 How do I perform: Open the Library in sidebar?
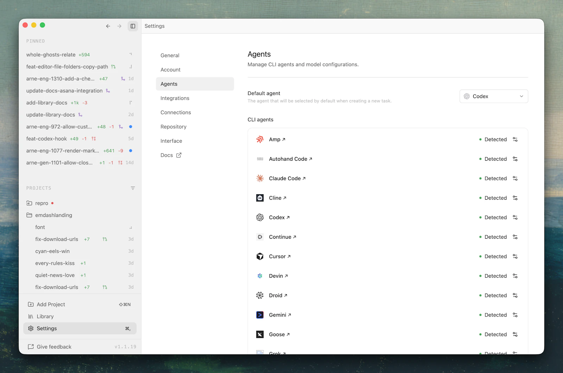click(80, 316)
